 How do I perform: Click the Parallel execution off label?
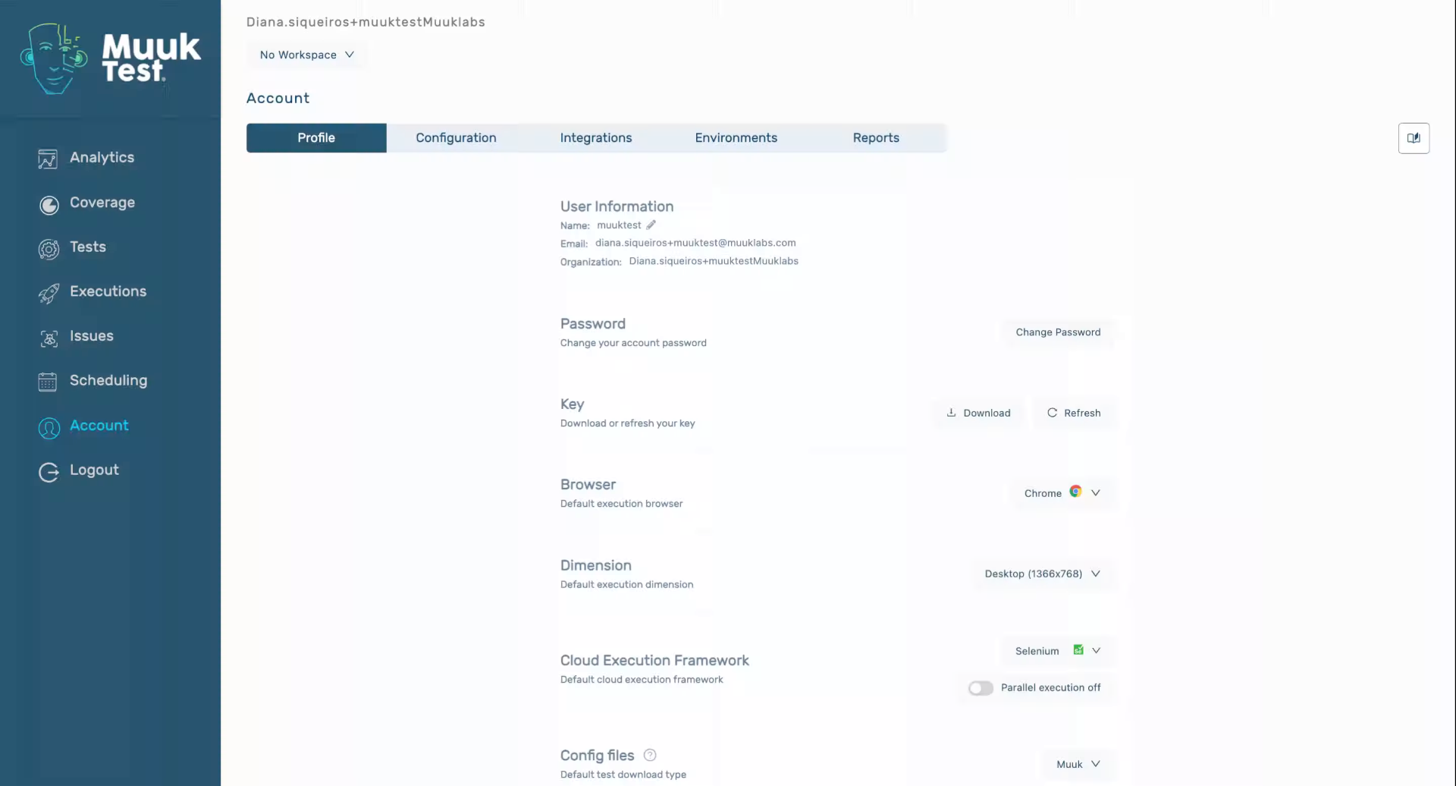coord(1050,687)
